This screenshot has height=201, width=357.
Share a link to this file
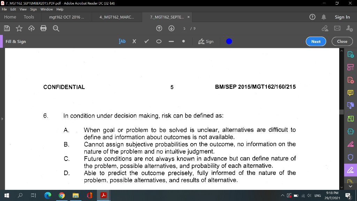click(325, 28)
